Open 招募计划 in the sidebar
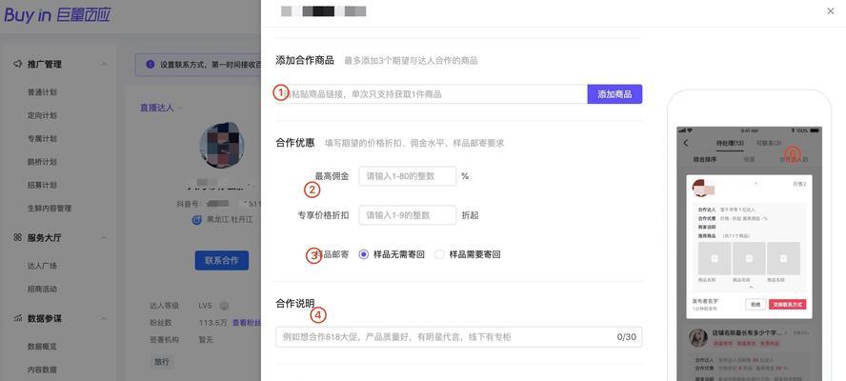846x381 pixels. (x=42, y=185)
